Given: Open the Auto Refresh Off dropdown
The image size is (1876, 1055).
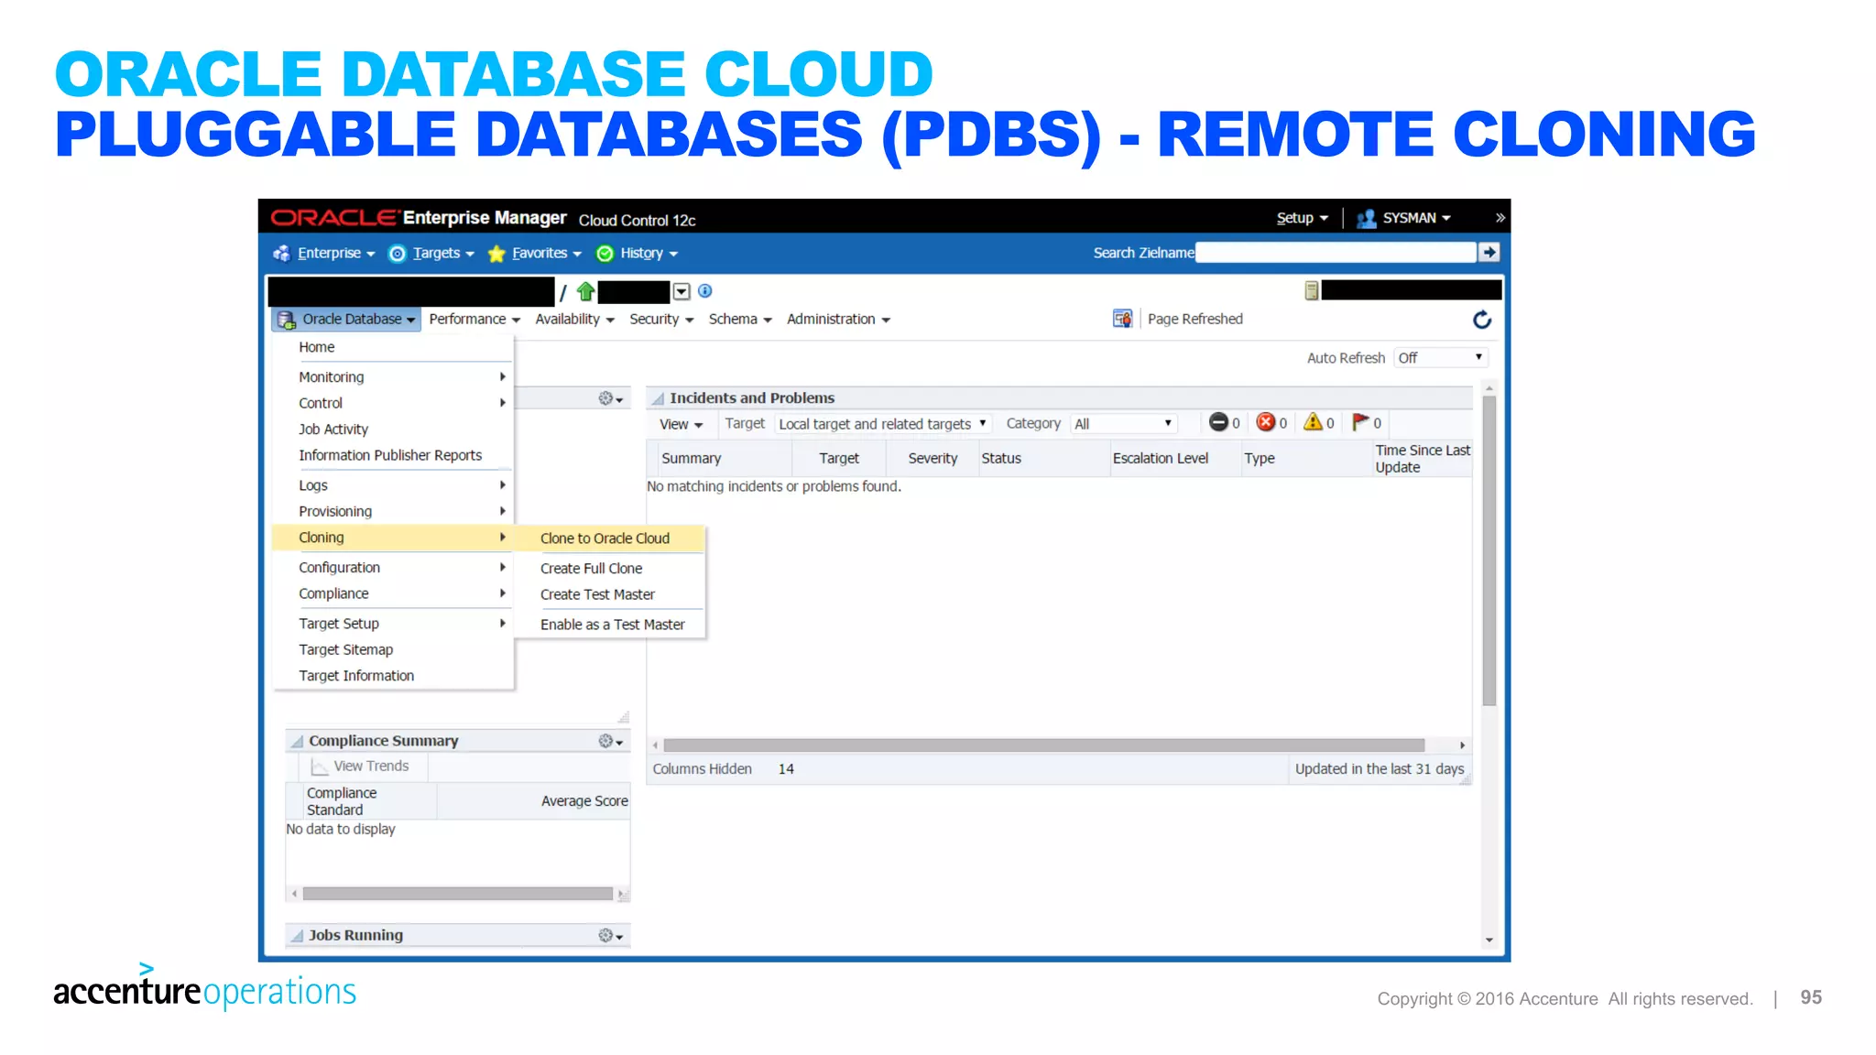Looking at the screenshot, I should click(x=1440, y=358).
